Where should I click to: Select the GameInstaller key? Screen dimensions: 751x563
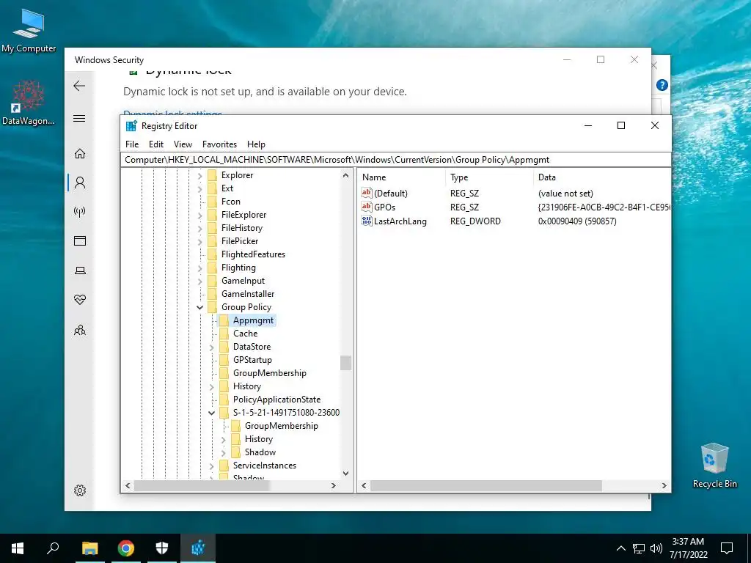coord(248,294)
